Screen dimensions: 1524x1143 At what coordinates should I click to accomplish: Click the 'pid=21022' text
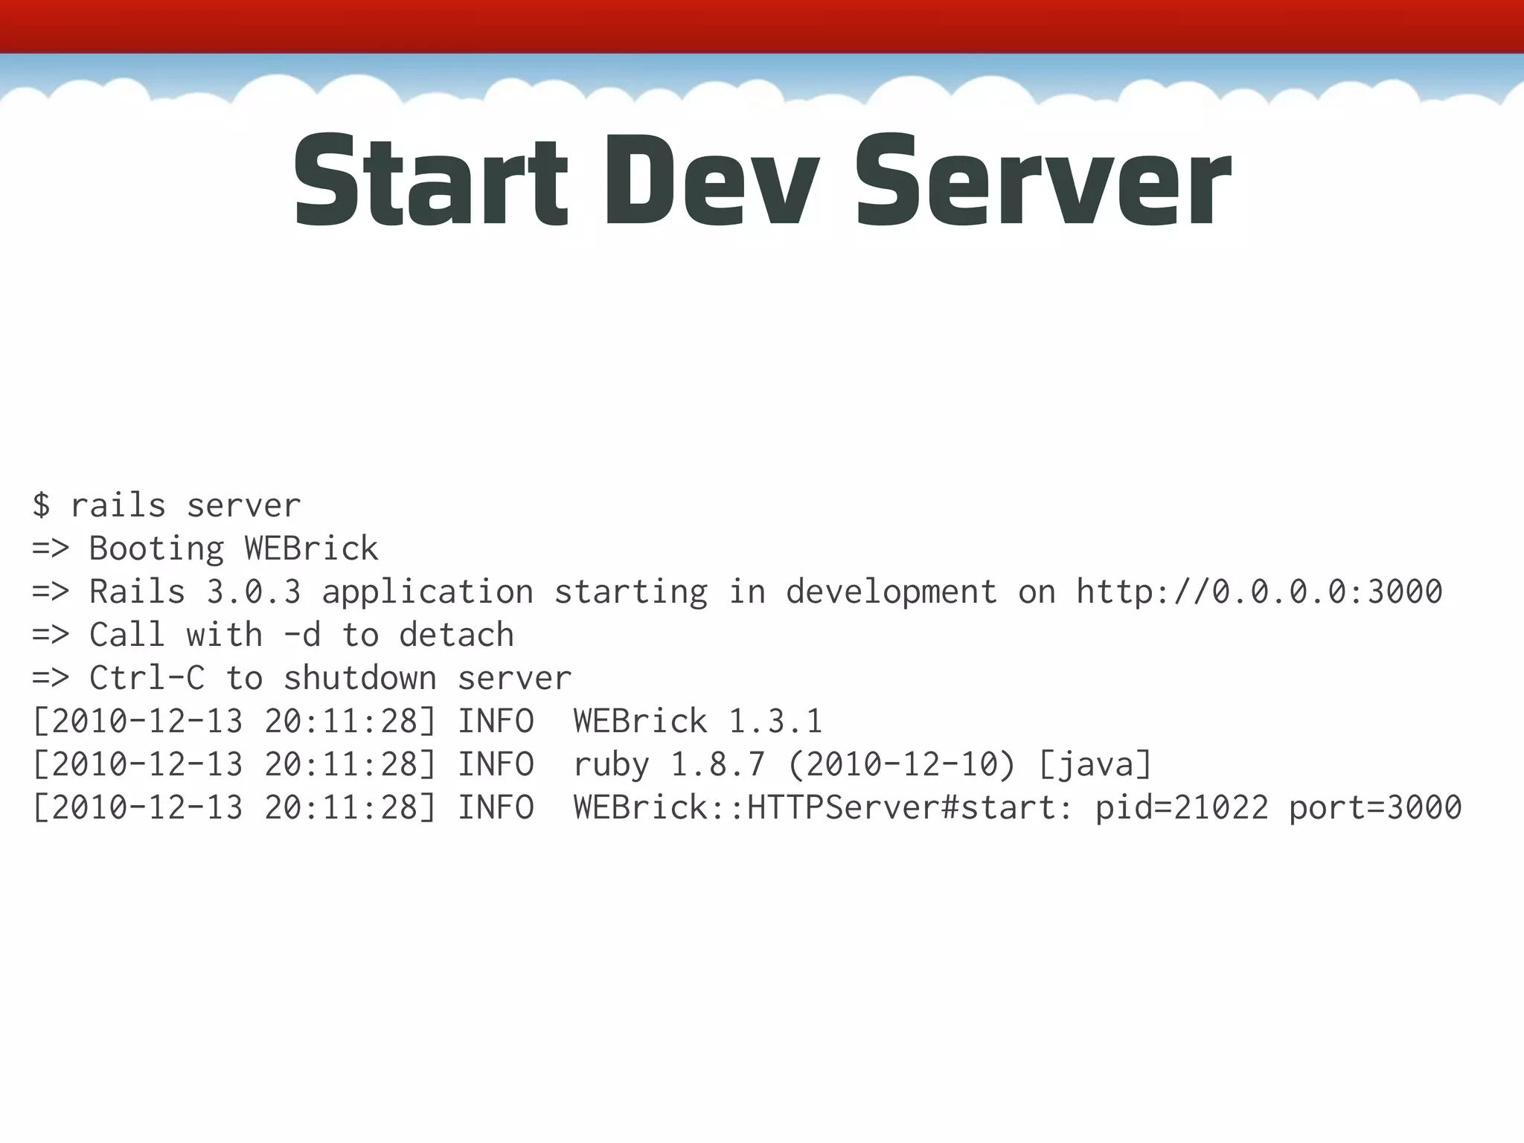click(1181, 807)
